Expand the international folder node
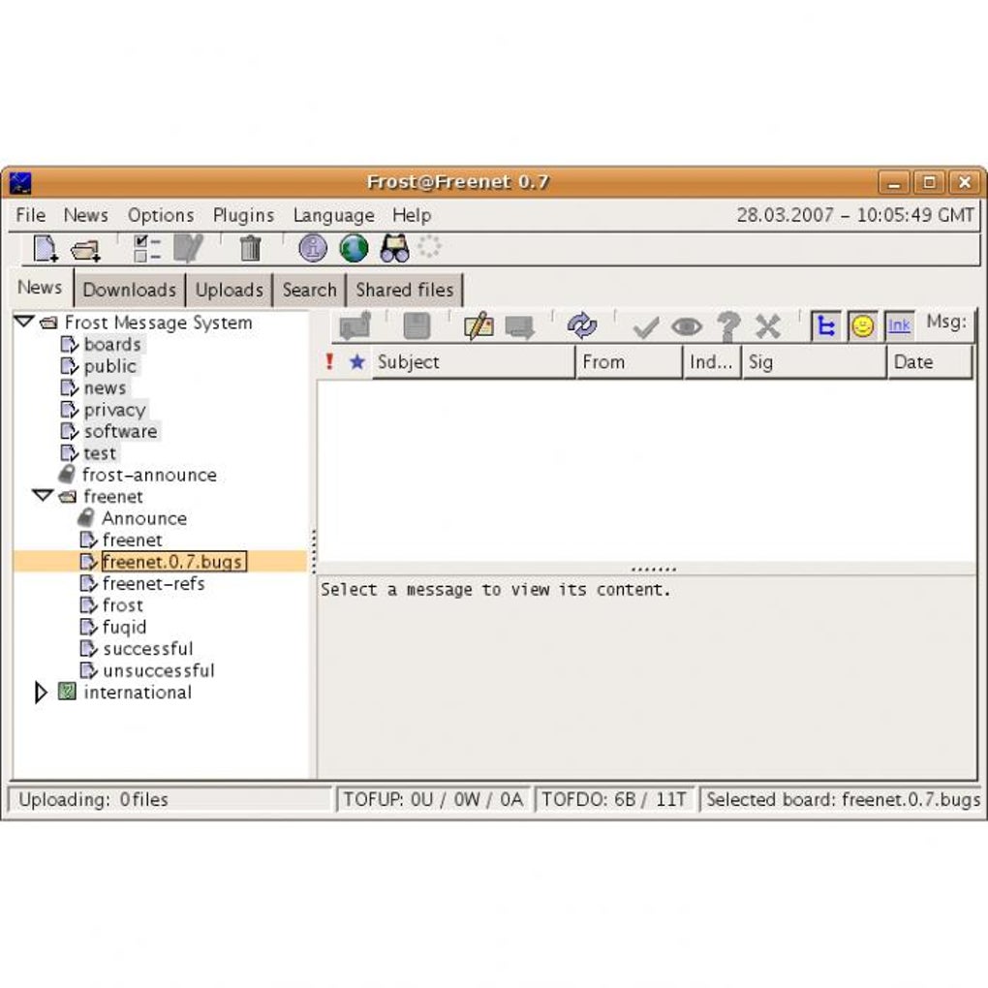 pos(41,692)
